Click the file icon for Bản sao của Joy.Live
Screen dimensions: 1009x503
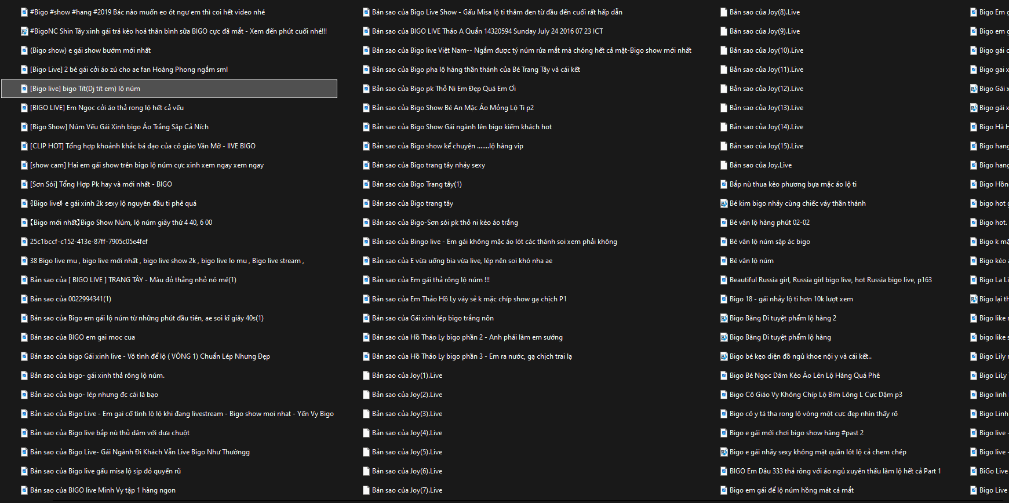pos(724,165)
